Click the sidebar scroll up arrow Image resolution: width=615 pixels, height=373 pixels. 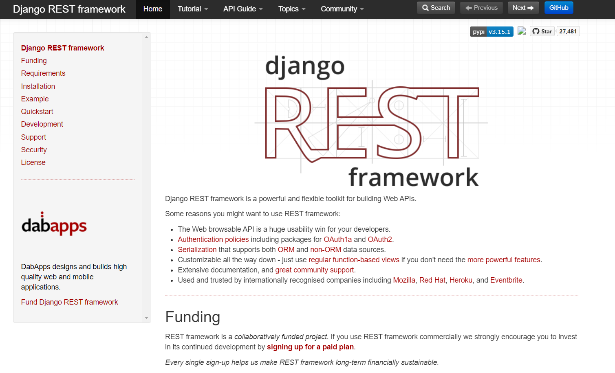click(147, 37)
